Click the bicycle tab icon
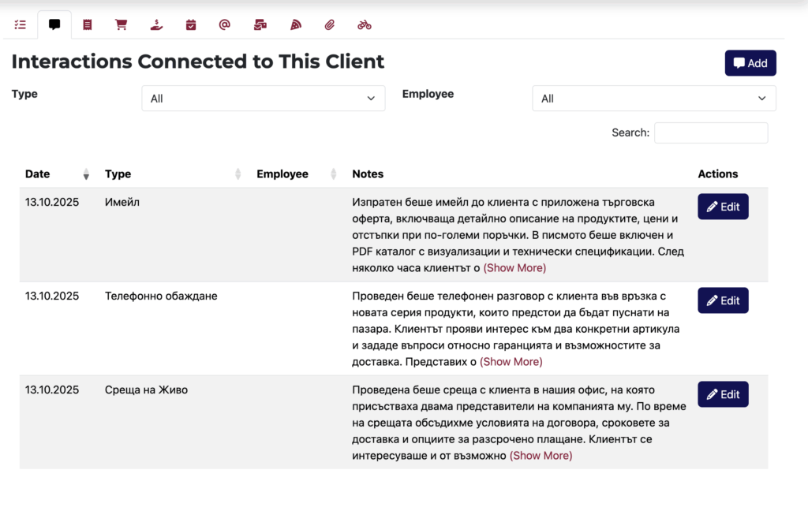Screen dimensions: 808x522 tap(364, 24)
